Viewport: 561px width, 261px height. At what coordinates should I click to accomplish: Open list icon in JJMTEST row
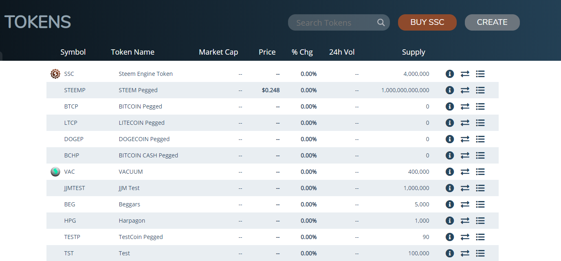pos(480,188)
